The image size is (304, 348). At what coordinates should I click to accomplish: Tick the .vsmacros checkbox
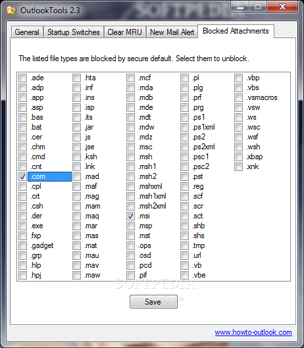click(x=238, y=97)
